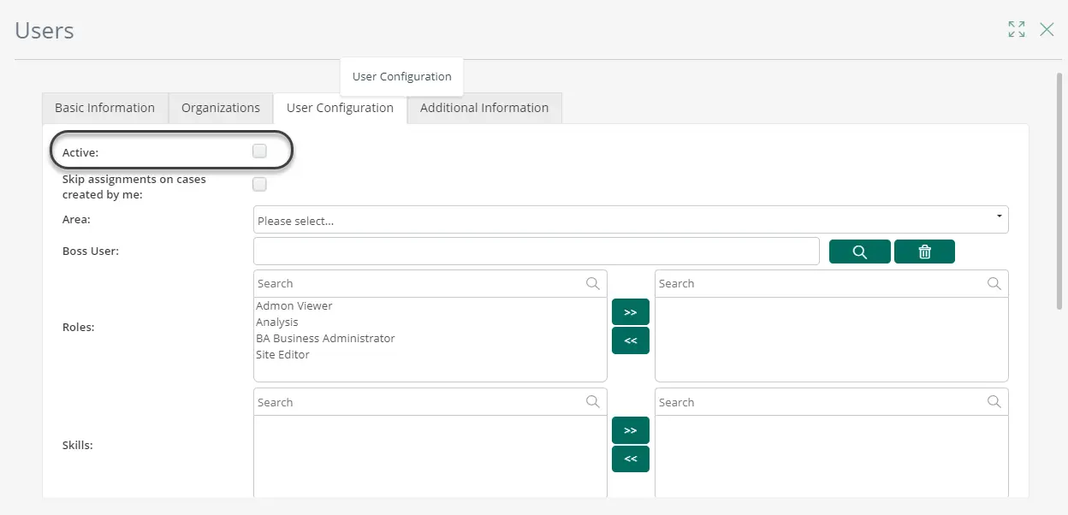Click the Boss User trash delete button

point(924,252)
